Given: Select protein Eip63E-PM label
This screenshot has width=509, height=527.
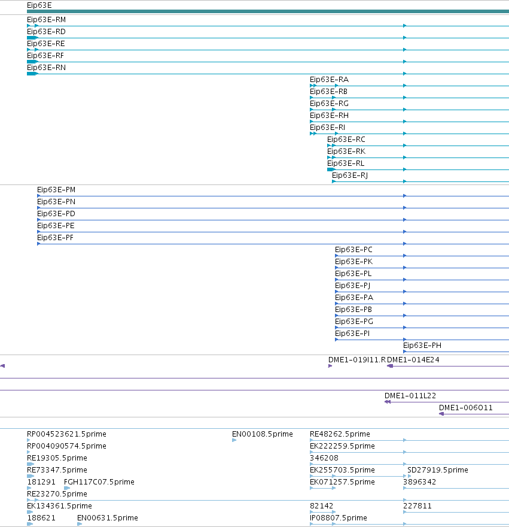Looking at the screenshot, I should 56,190.
